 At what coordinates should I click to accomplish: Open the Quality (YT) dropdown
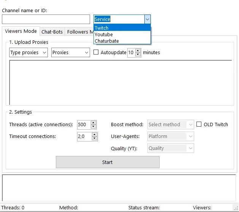tap(171, 148)
